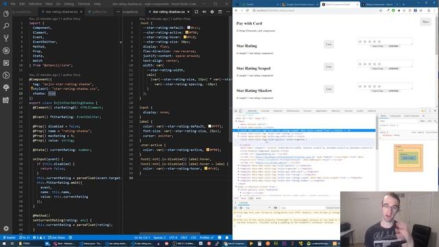Click the browser Back arrow
The height and width of the screenshot is (247, 439).
[236, 10]
